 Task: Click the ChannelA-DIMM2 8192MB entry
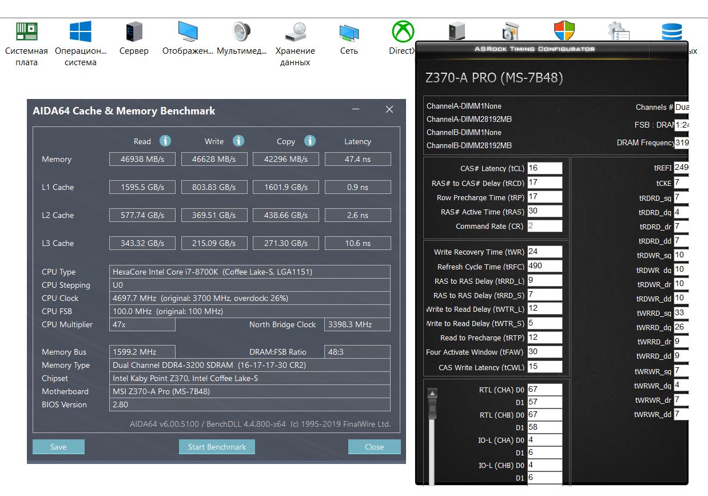[x=469, y=119]
